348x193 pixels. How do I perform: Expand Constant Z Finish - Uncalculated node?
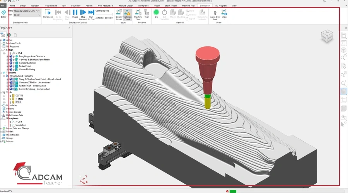[7, 83]
